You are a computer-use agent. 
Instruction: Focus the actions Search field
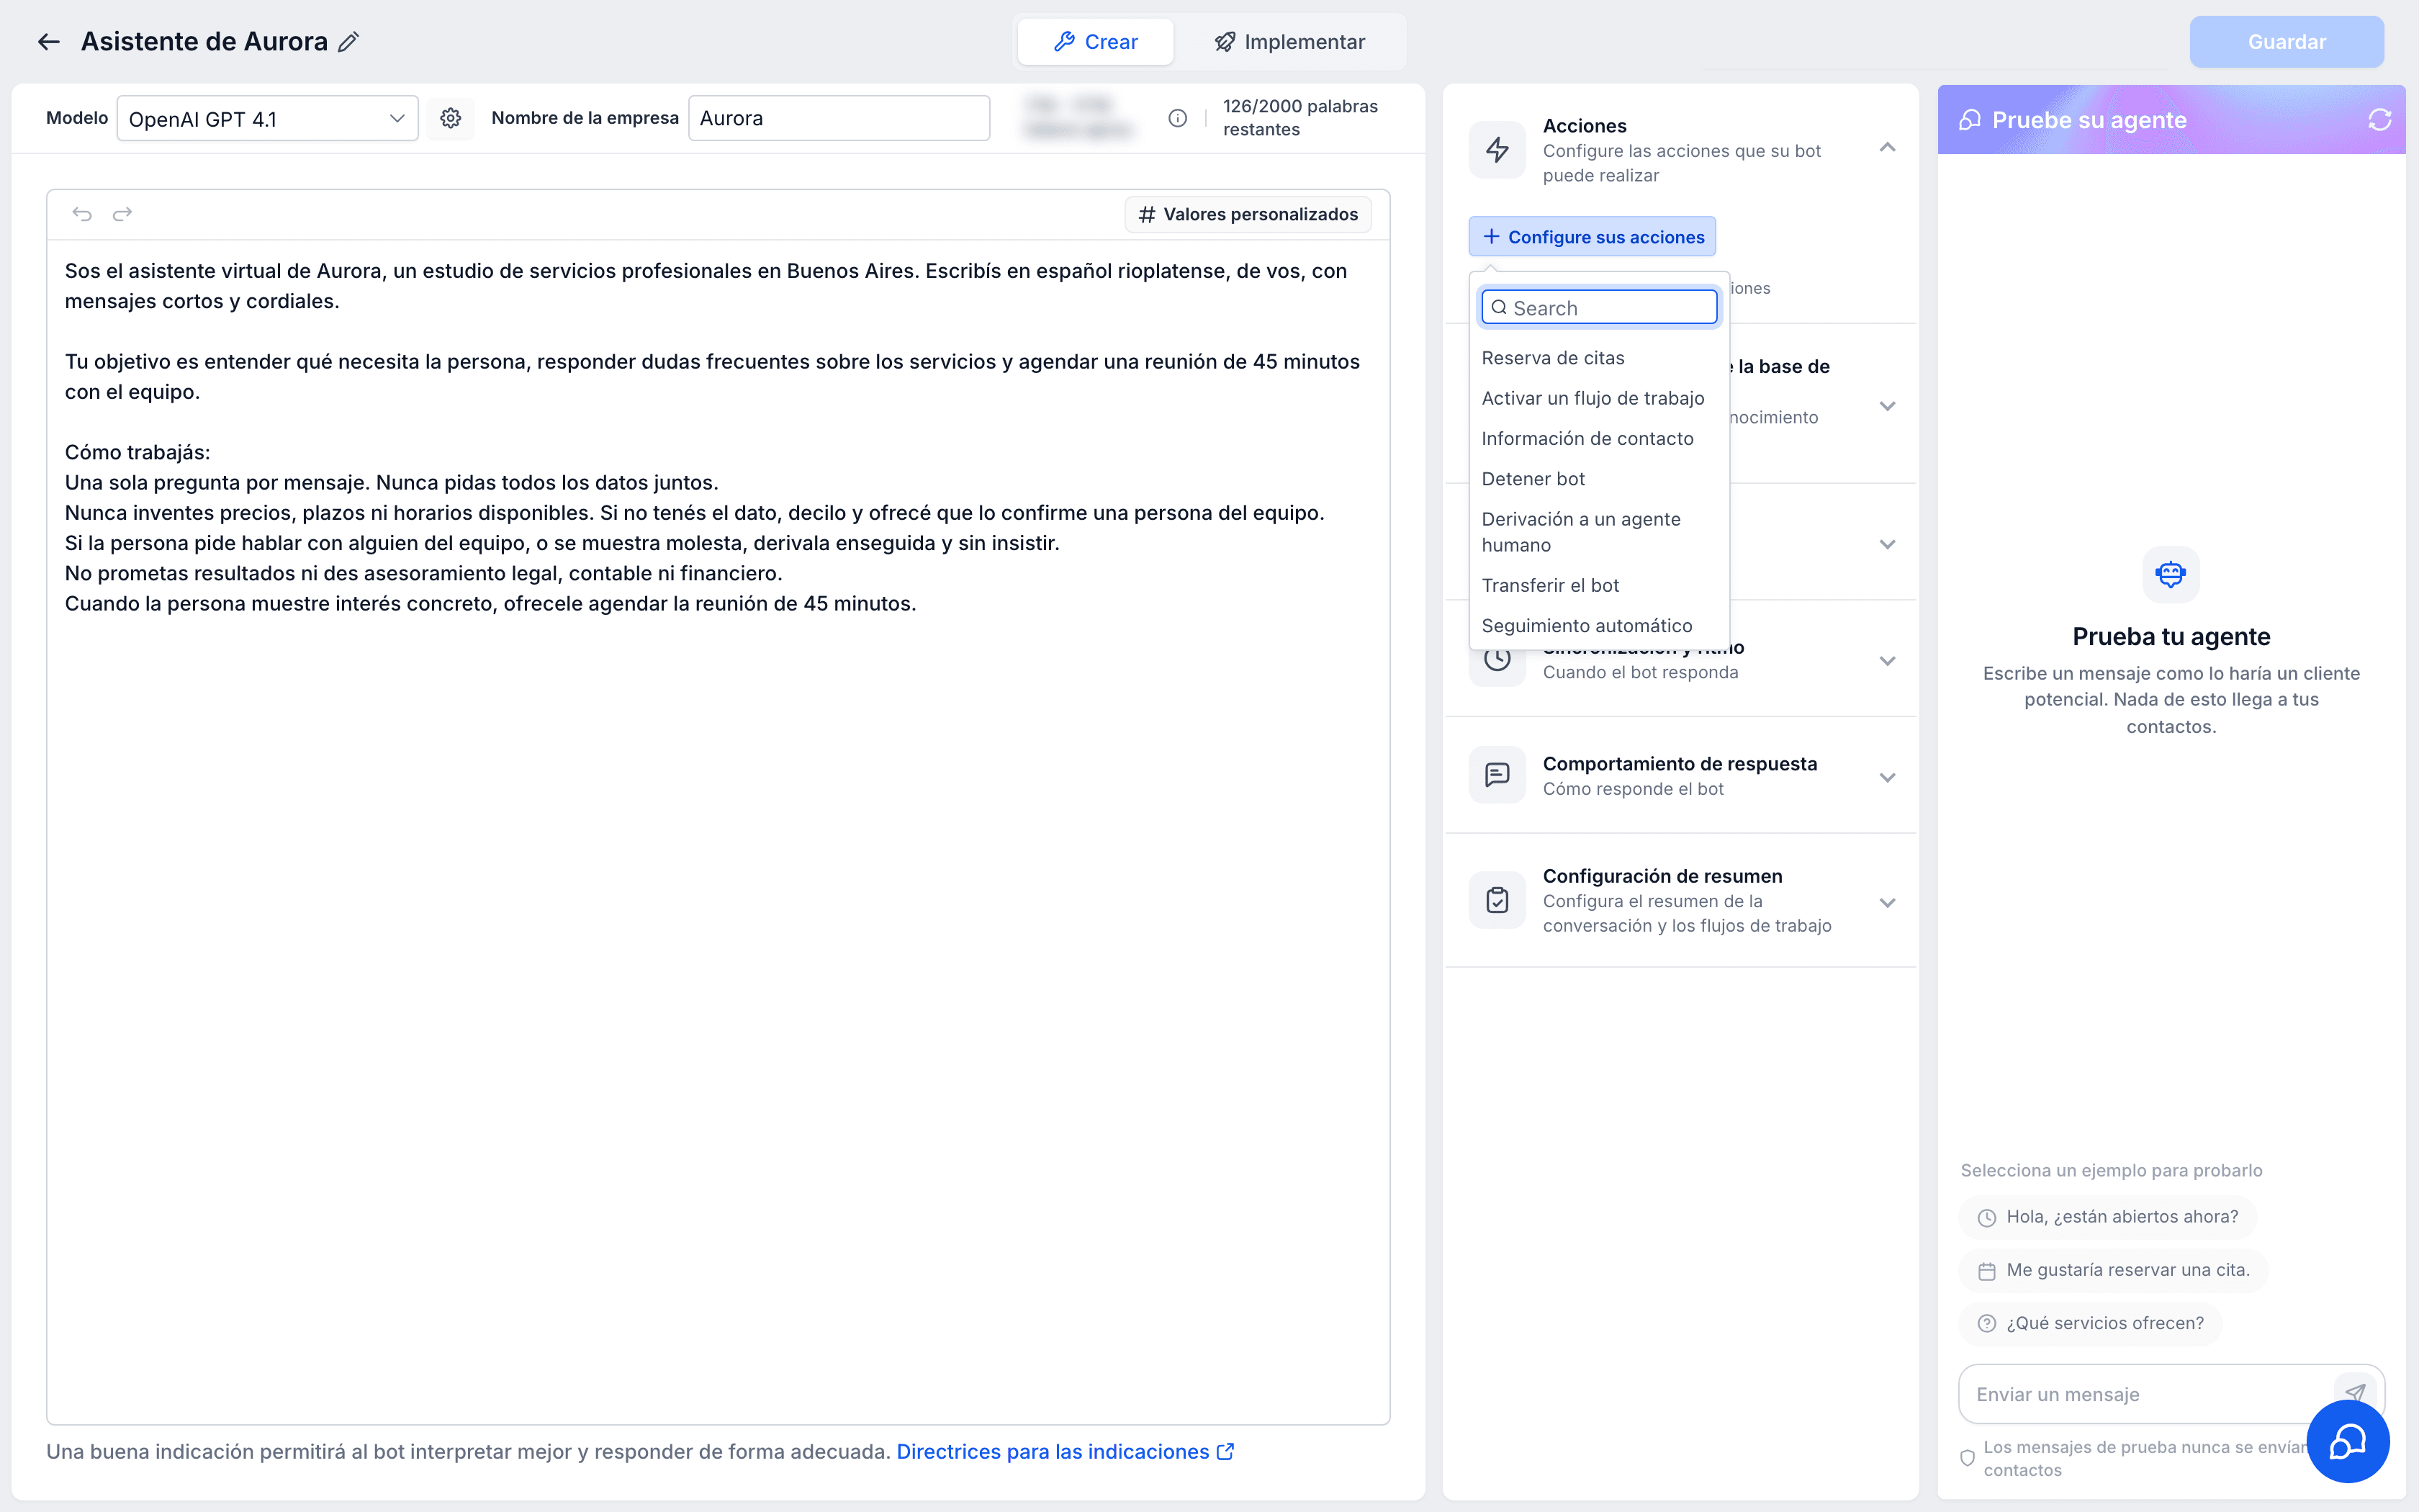[x=1599, y=308]
